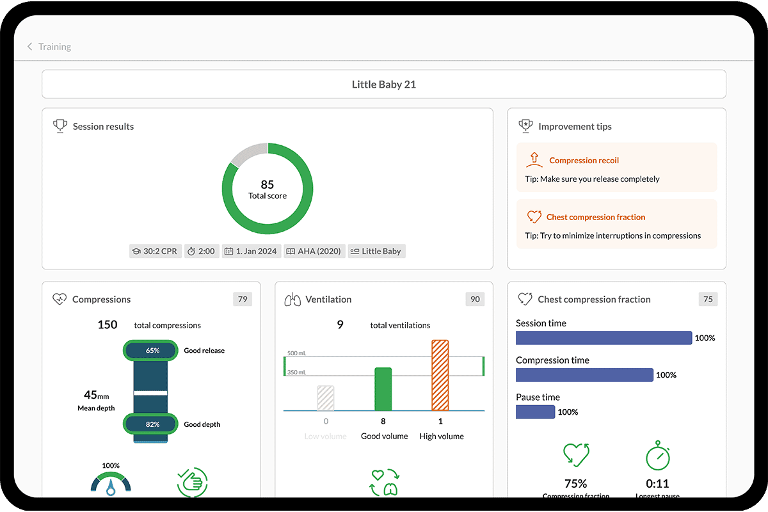The width and height of the screenshot is (768, 512).
Task: Click the Ventilation lungs icon
Action: pyautogui.click(x=292, y=299)
